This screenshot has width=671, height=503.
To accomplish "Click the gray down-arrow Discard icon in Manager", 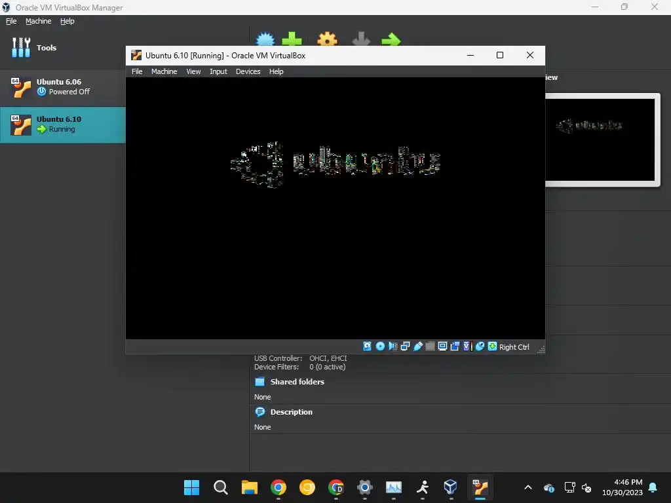I will (361, 39).
